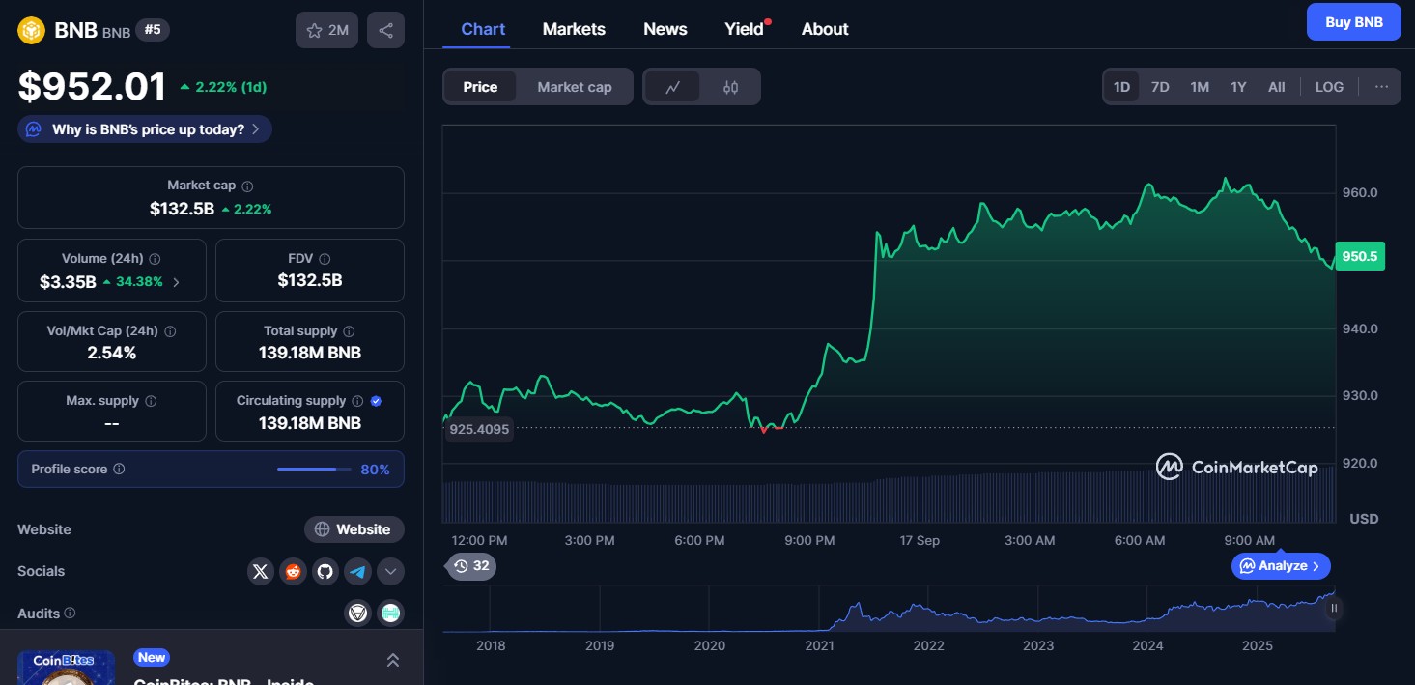Switch to line chart view
The image size is (1415, 685).
click(x=673, y=87)
